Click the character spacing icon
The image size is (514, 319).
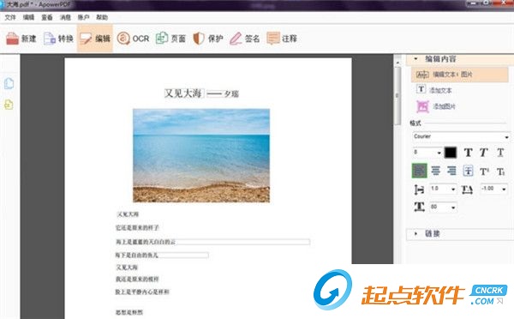[467, 190]
